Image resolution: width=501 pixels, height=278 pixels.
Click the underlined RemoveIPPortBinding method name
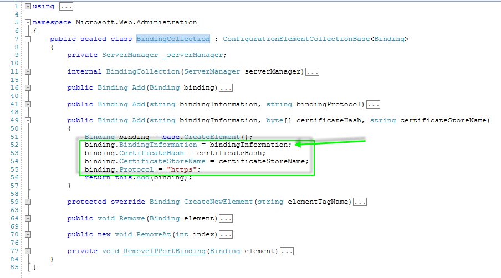(x=164, y=251)
